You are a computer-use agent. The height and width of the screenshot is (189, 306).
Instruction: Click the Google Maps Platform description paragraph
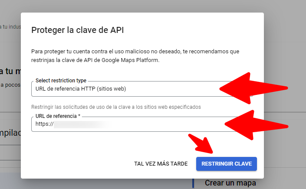click(x=135, y=56)
